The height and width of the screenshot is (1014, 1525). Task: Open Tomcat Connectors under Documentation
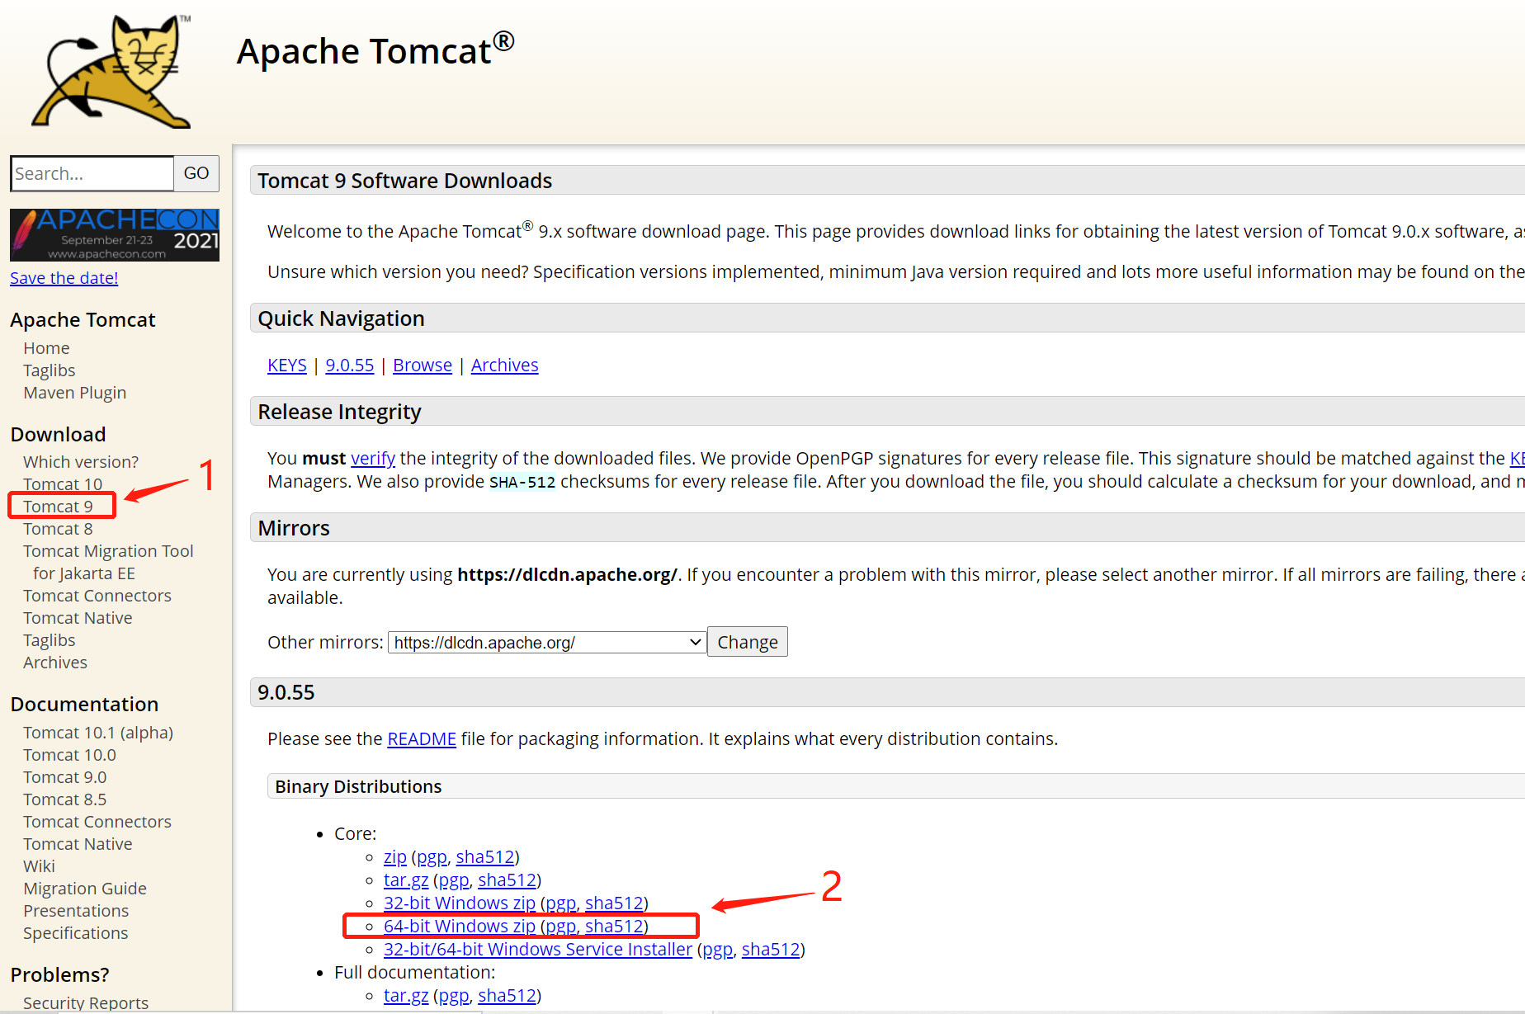(97, 822)
